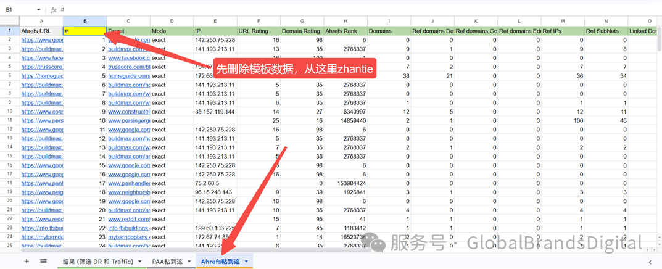Select the Ahrefs粘到这 sheet tab
The width and height of the screenshot is (662, 269).
tap(220, 262)
